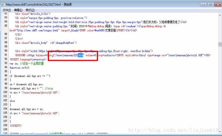Click the scrollbar down arrow
This screenshot has height=136, width=222.
click(x=220, y=131)
